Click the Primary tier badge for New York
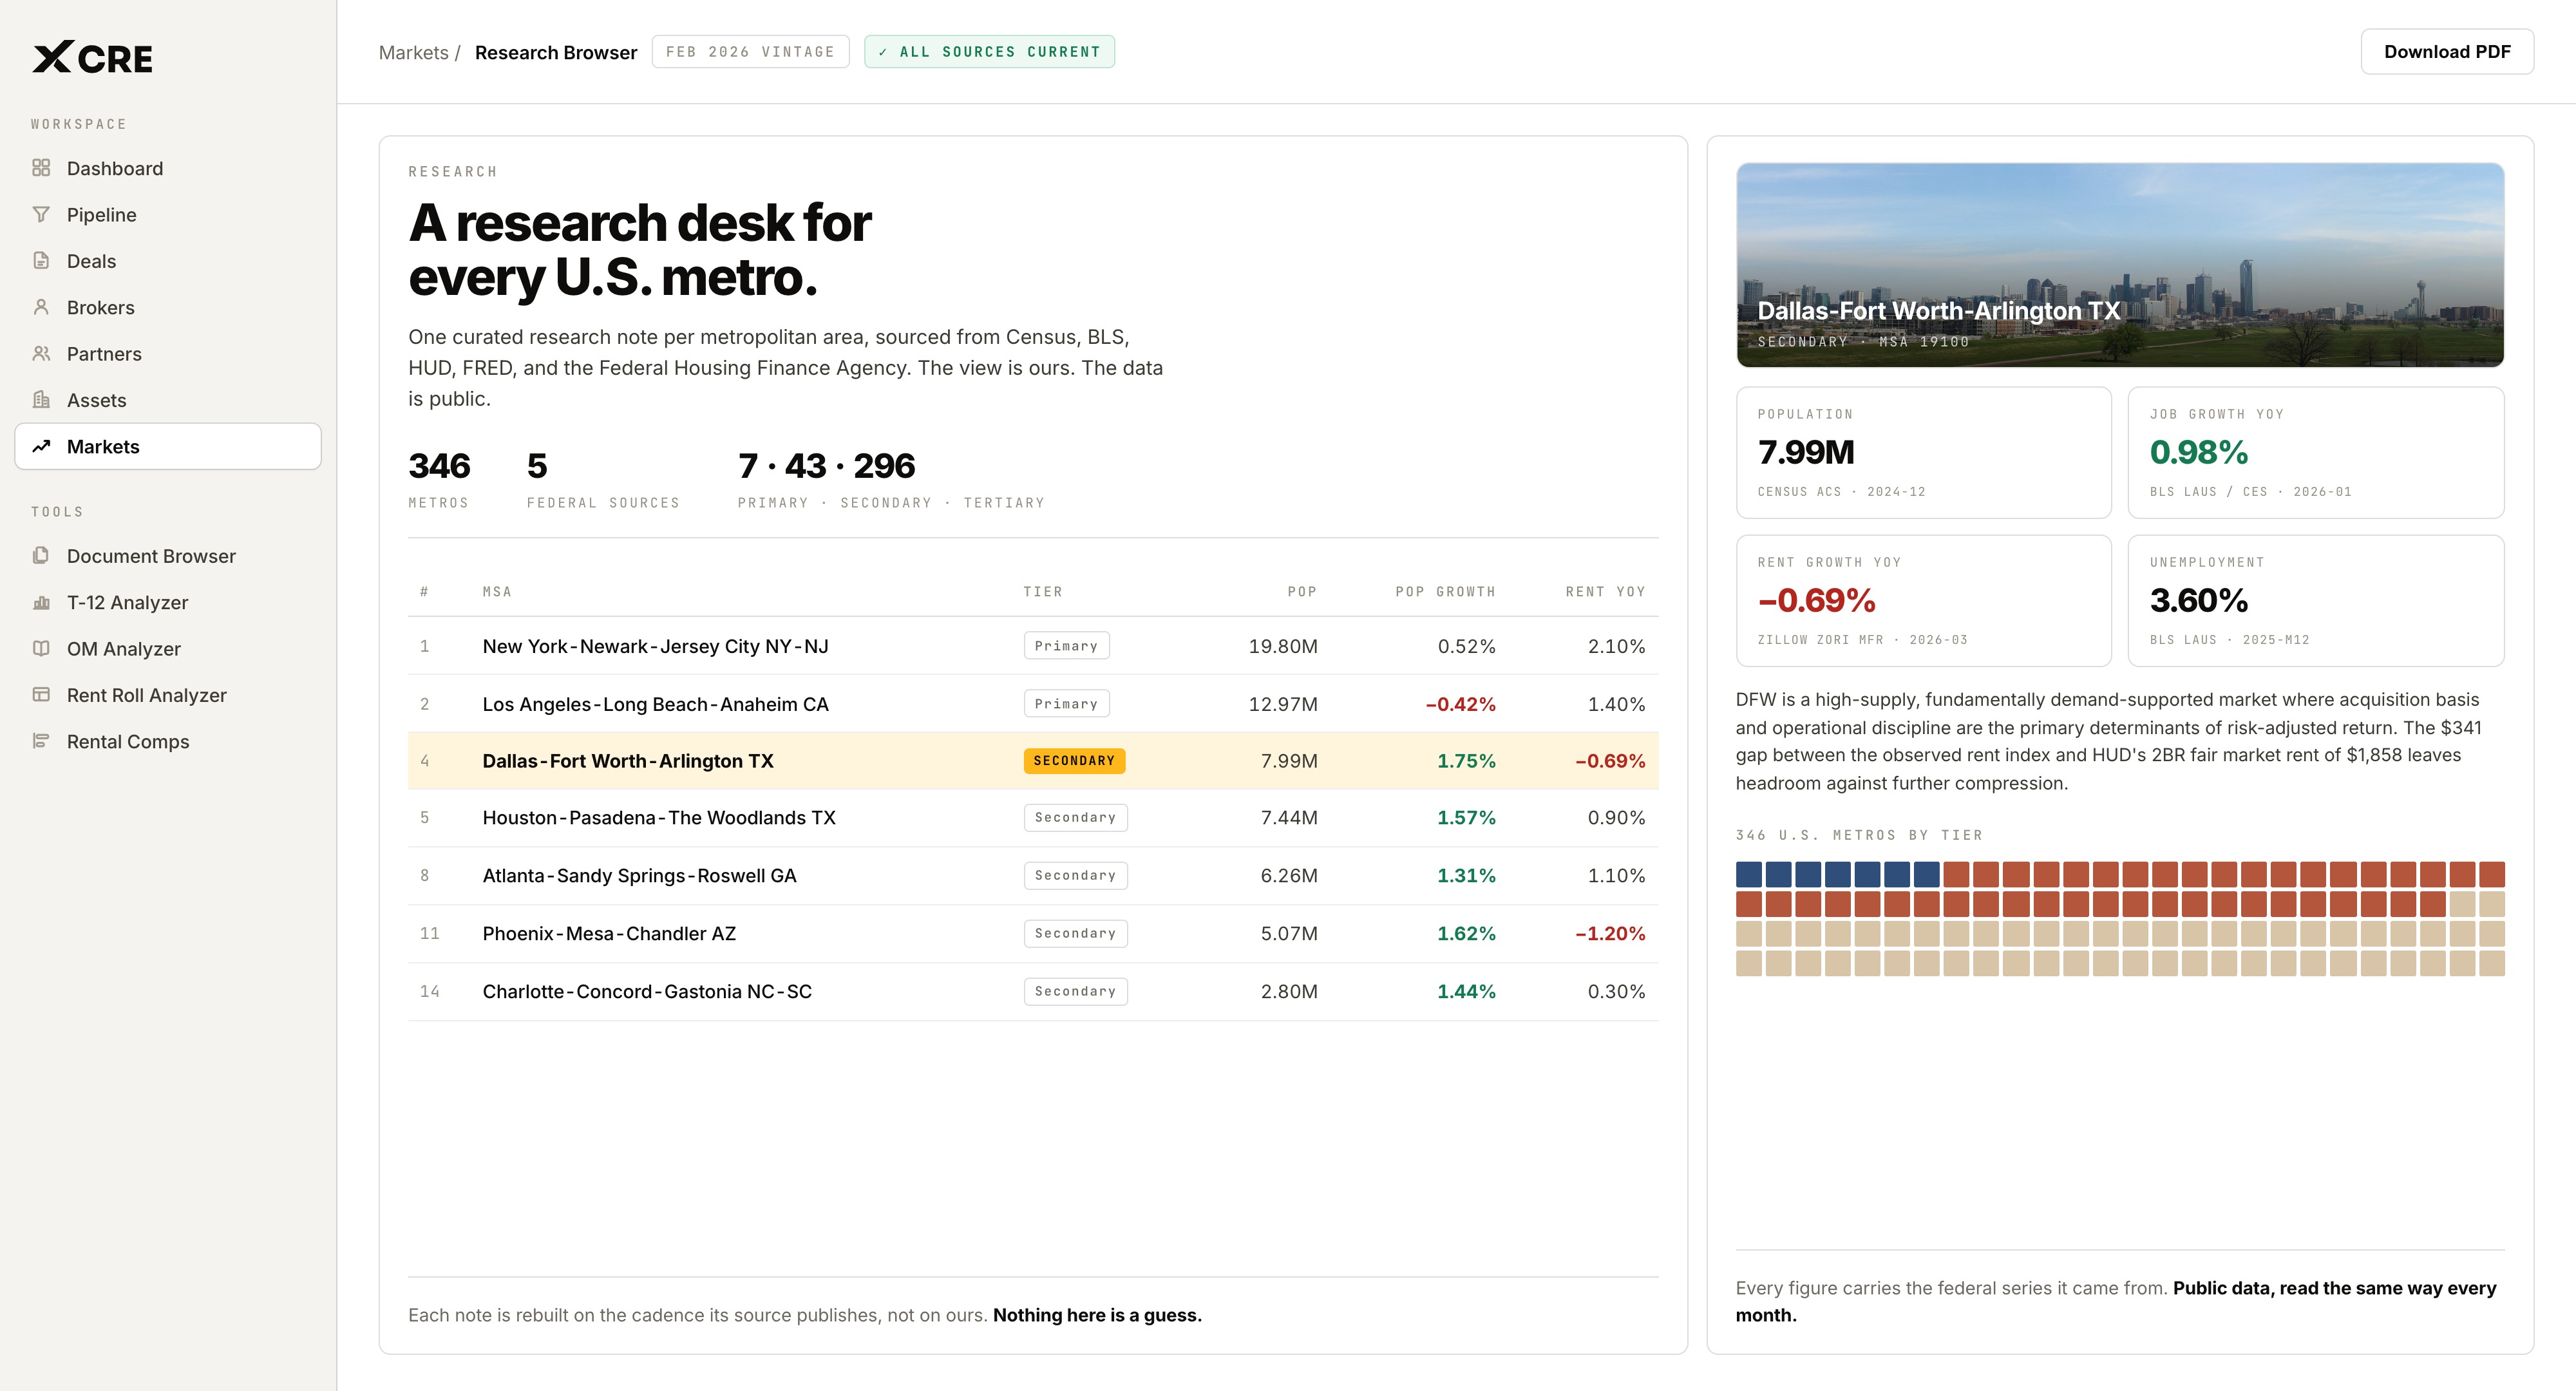The image size is (2576, 1391). [1066, 646]
